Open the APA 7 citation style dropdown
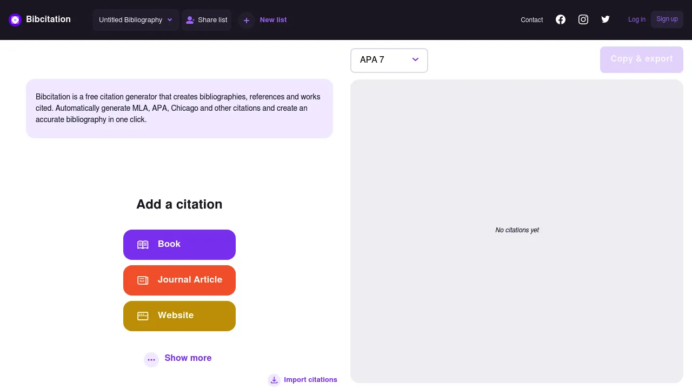692x389 pixels. pos(389,60)
